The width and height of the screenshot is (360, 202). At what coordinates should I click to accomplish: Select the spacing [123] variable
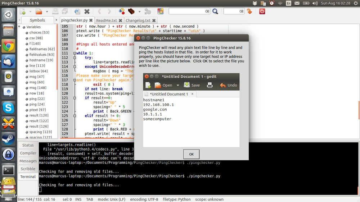coord(40,132)
